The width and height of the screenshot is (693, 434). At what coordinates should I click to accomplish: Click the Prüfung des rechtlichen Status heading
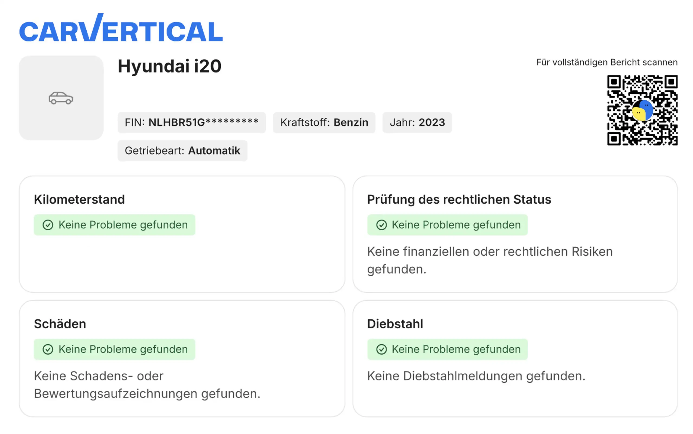pos(459,200)
